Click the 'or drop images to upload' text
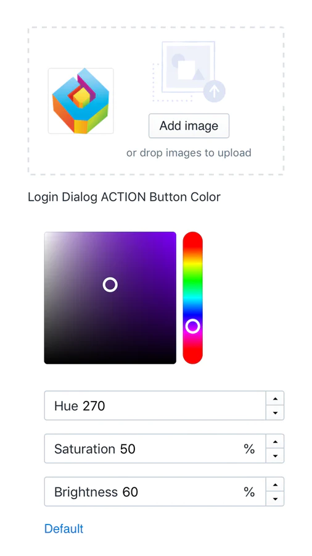Screen dimensions: 312x556 (189, 153)
